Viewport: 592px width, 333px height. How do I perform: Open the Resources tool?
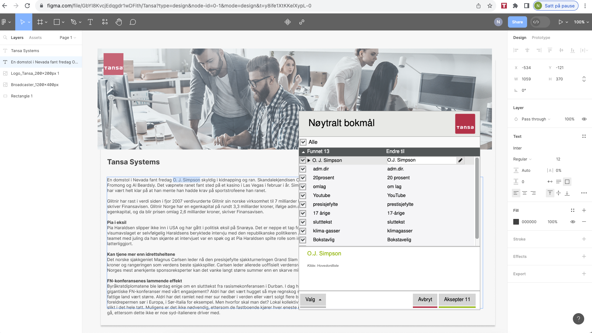coord(105,22)
